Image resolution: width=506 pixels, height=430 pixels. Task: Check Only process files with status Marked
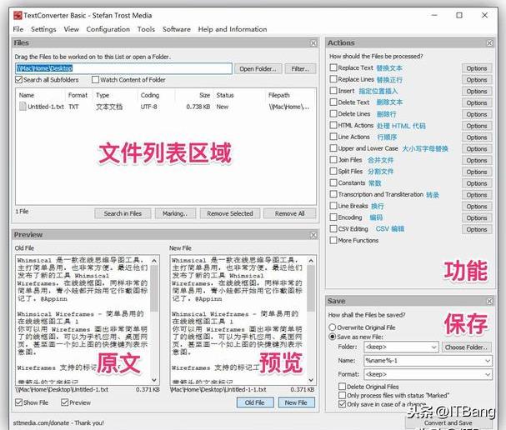(x=342, y=395)
